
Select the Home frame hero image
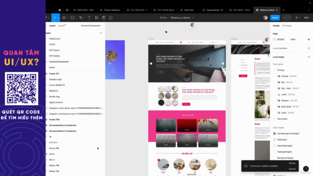coord(187,64)
